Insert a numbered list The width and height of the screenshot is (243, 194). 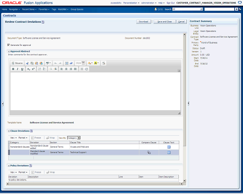39,69
